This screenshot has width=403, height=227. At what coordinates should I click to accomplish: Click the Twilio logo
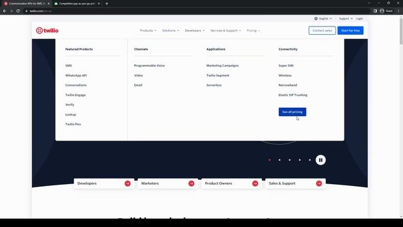[x=47, y=30]
